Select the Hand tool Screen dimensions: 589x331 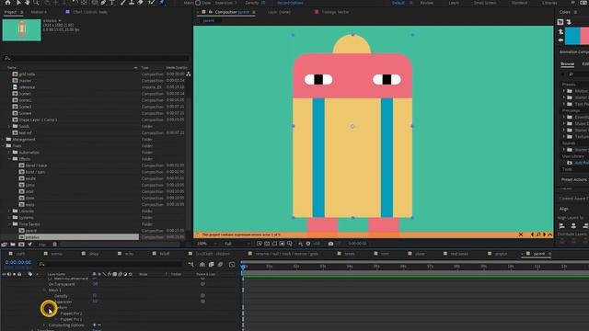[x=28, y=2]
